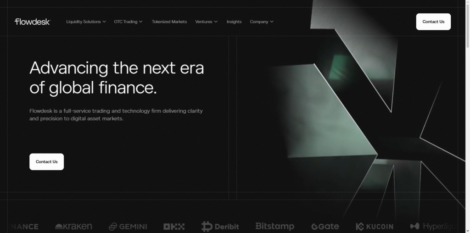Screen dimensions: 470x233
Task: Expand the Liquidity Solutions dropdown
Action: click(86, 22)
